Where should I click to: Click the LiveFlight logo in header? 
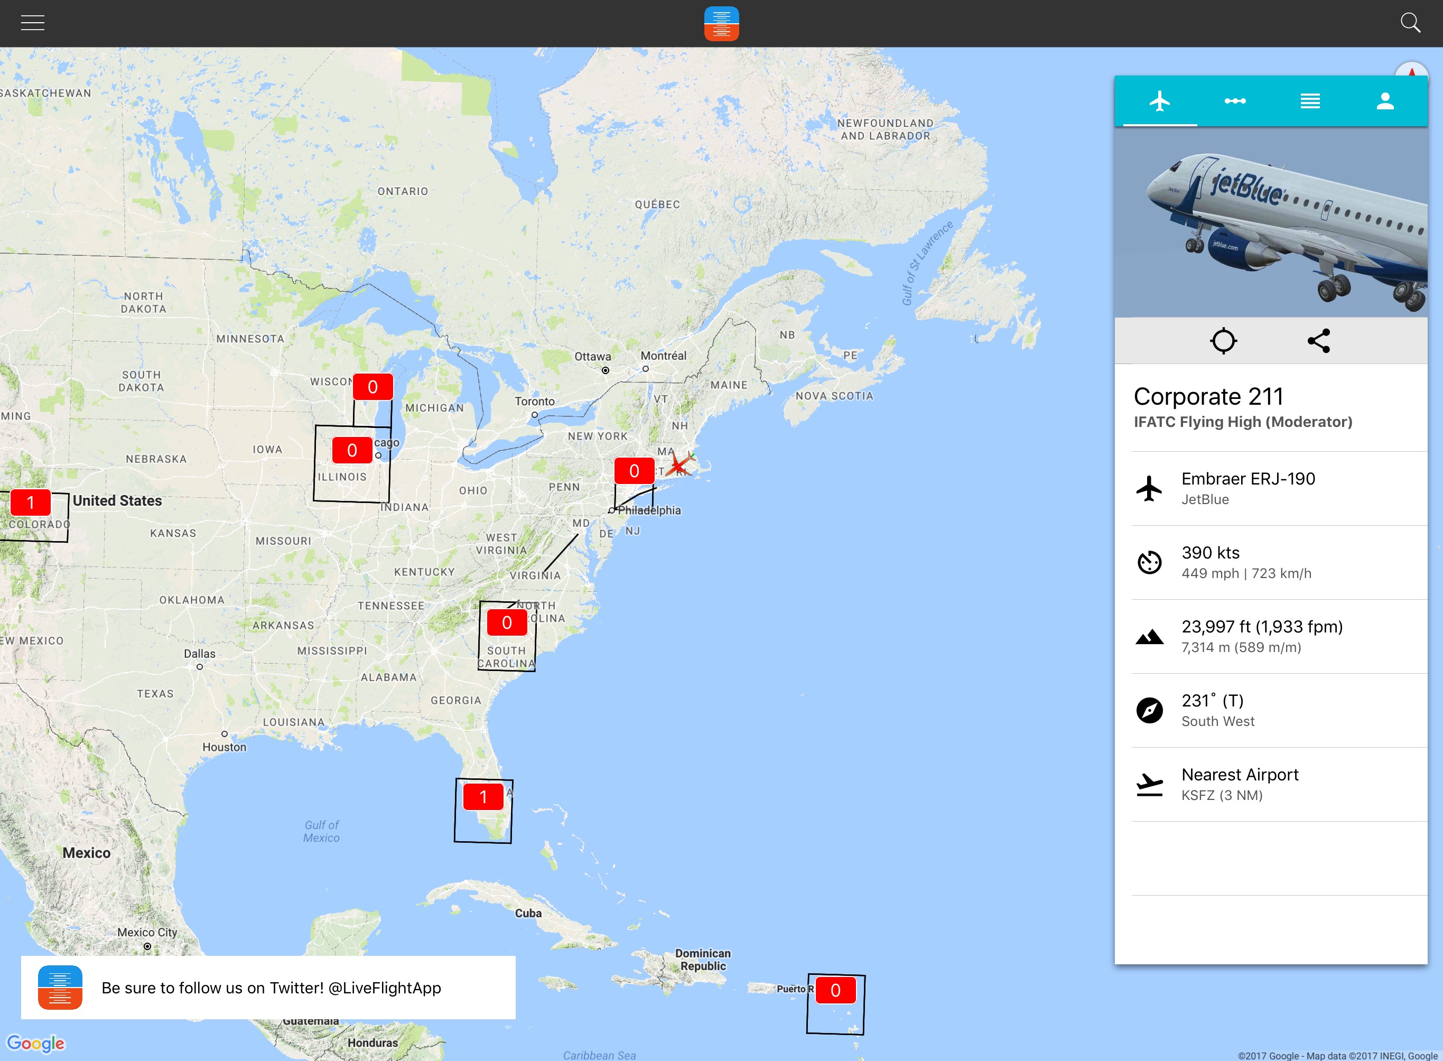pos(721,24)
